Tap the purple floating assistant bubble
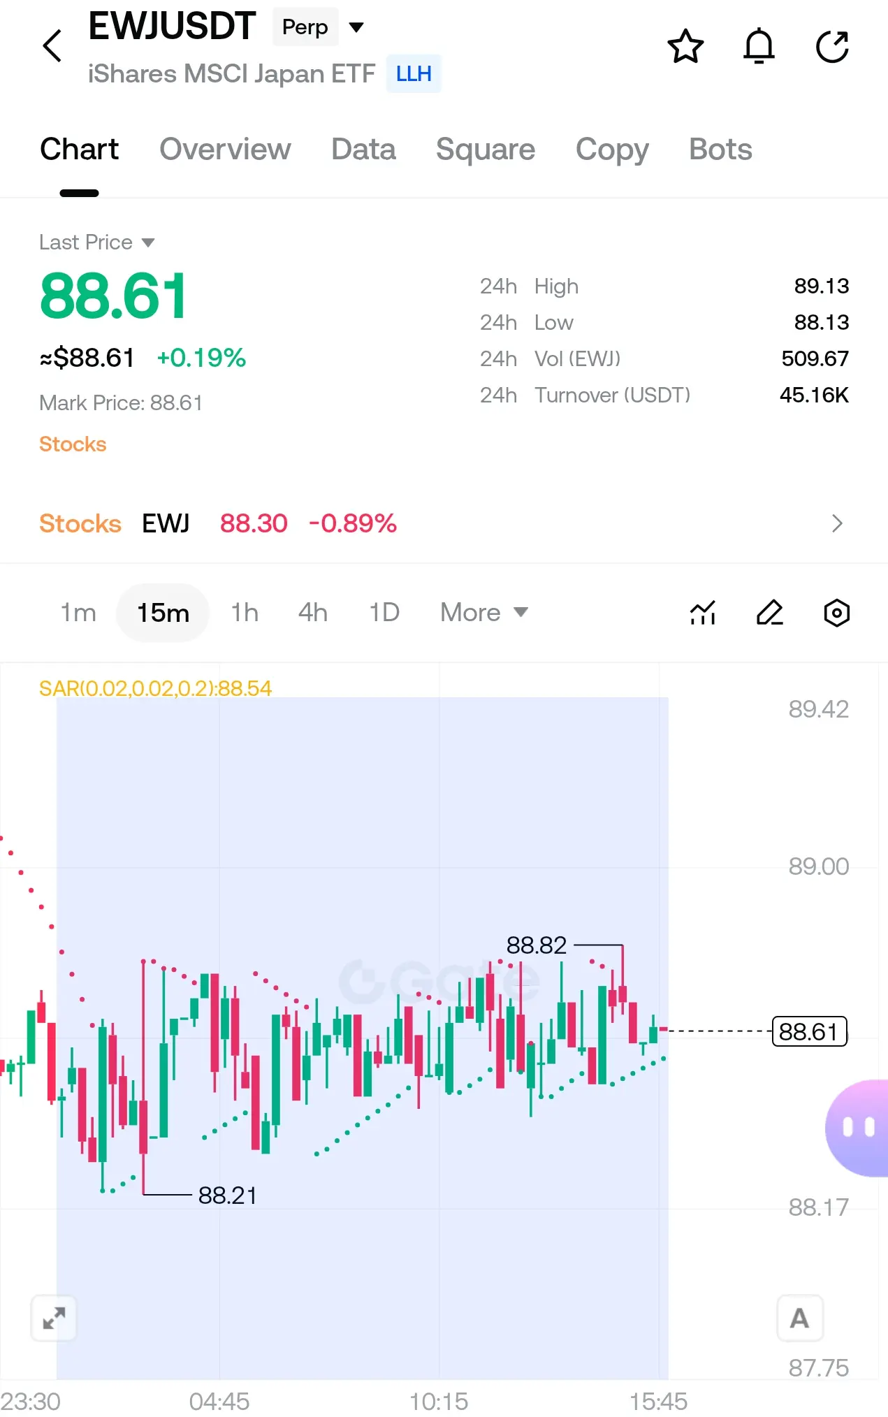 857,1127
